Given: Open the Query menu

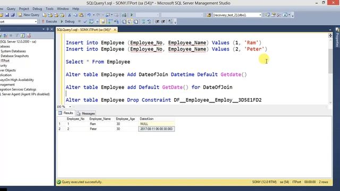Looking at the screenshot, I should click(11, 8).
